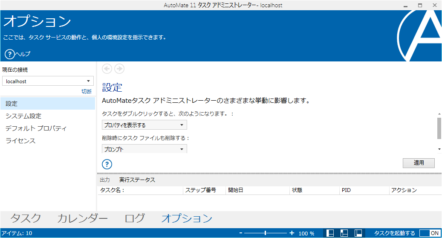Zoom in with the plus icon
This screenshot has height=238, width=442.
(x=292, y=233)
